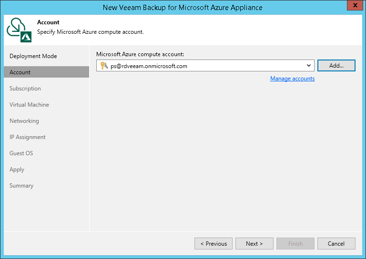366x259 pixels.
Task: Open the Subscription step
Action: click(25, 89)
